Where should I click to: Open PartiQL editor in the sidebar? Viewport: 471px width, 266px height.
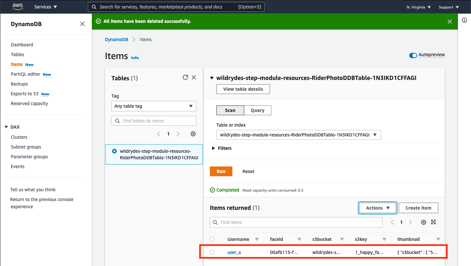(x=25, y=74)
